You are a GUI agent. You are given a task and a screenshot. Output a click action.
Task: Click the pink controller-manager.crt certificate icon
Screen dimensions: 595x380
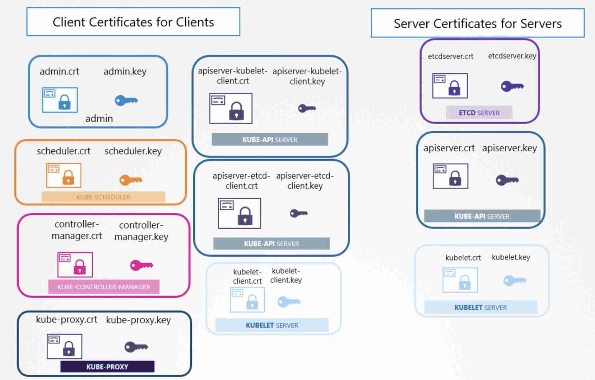75,265
